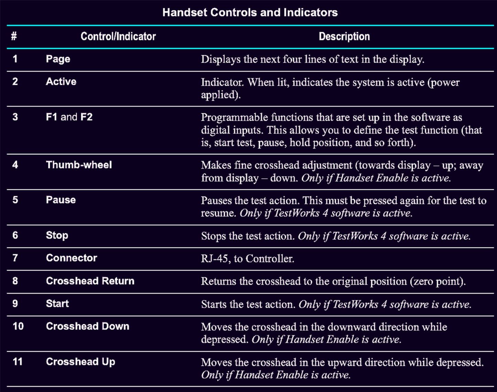Click the Crosshead Return label
The width and height of the screenshot is (497, 392).
(90, 281)
